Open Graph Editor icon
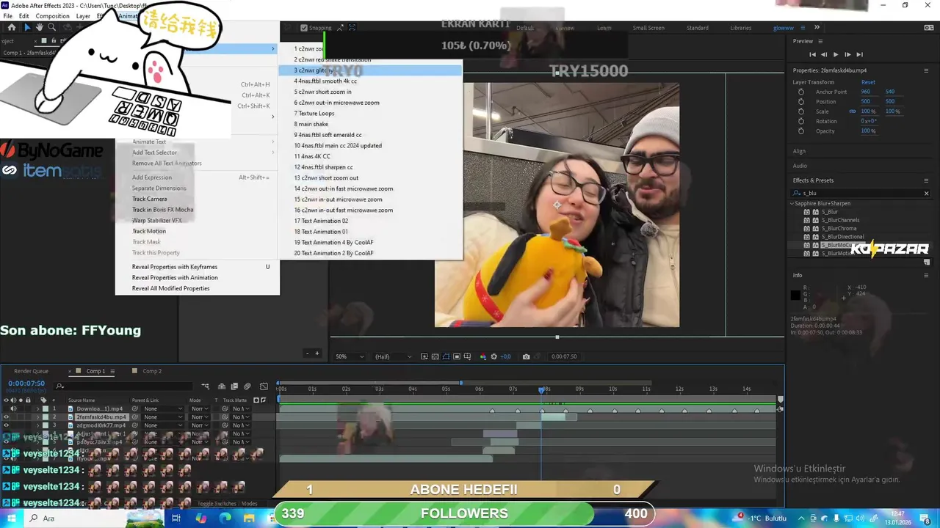 264,386
